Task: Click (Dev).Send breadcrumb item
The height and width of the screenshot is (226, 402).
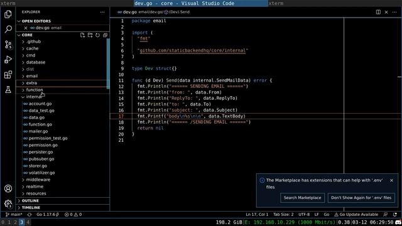Action: click(177, 12)
